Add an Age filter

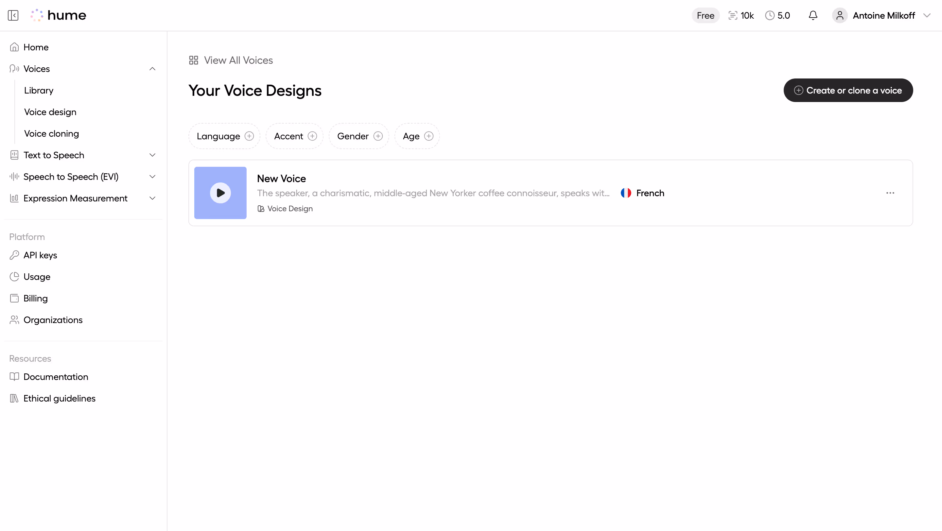pyautogui.click(x=429, y=136)
